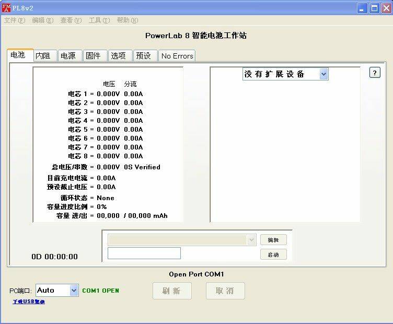Screen dimensions: 393x324
Task: Open the PC端口 Auto dropdown
Action: tap(74, 291)
